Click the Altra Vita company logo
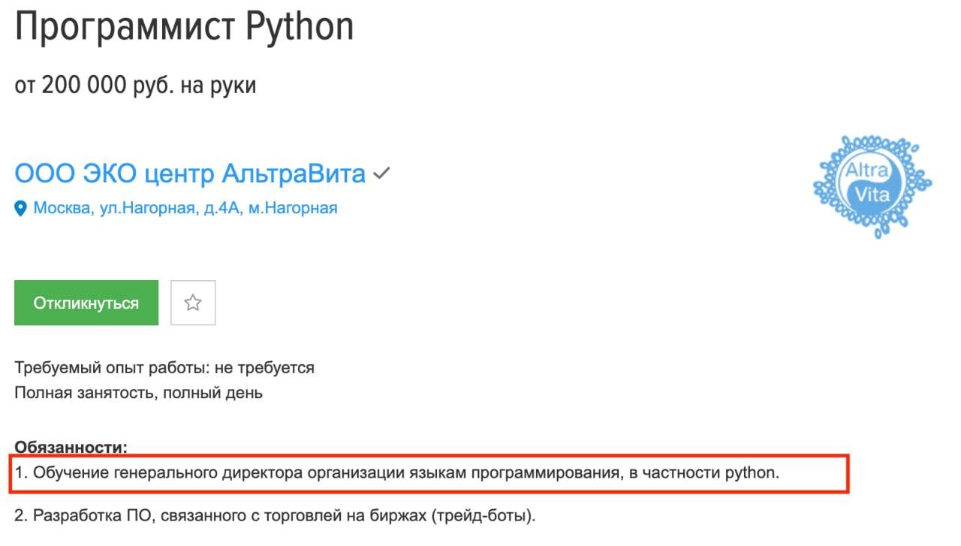Image resolution: width=961 pixels, height=546 pixels. click(872, 186)
